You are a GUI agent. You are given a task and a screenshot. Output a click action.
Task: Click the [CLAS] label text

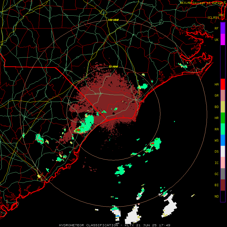(213, 18)
